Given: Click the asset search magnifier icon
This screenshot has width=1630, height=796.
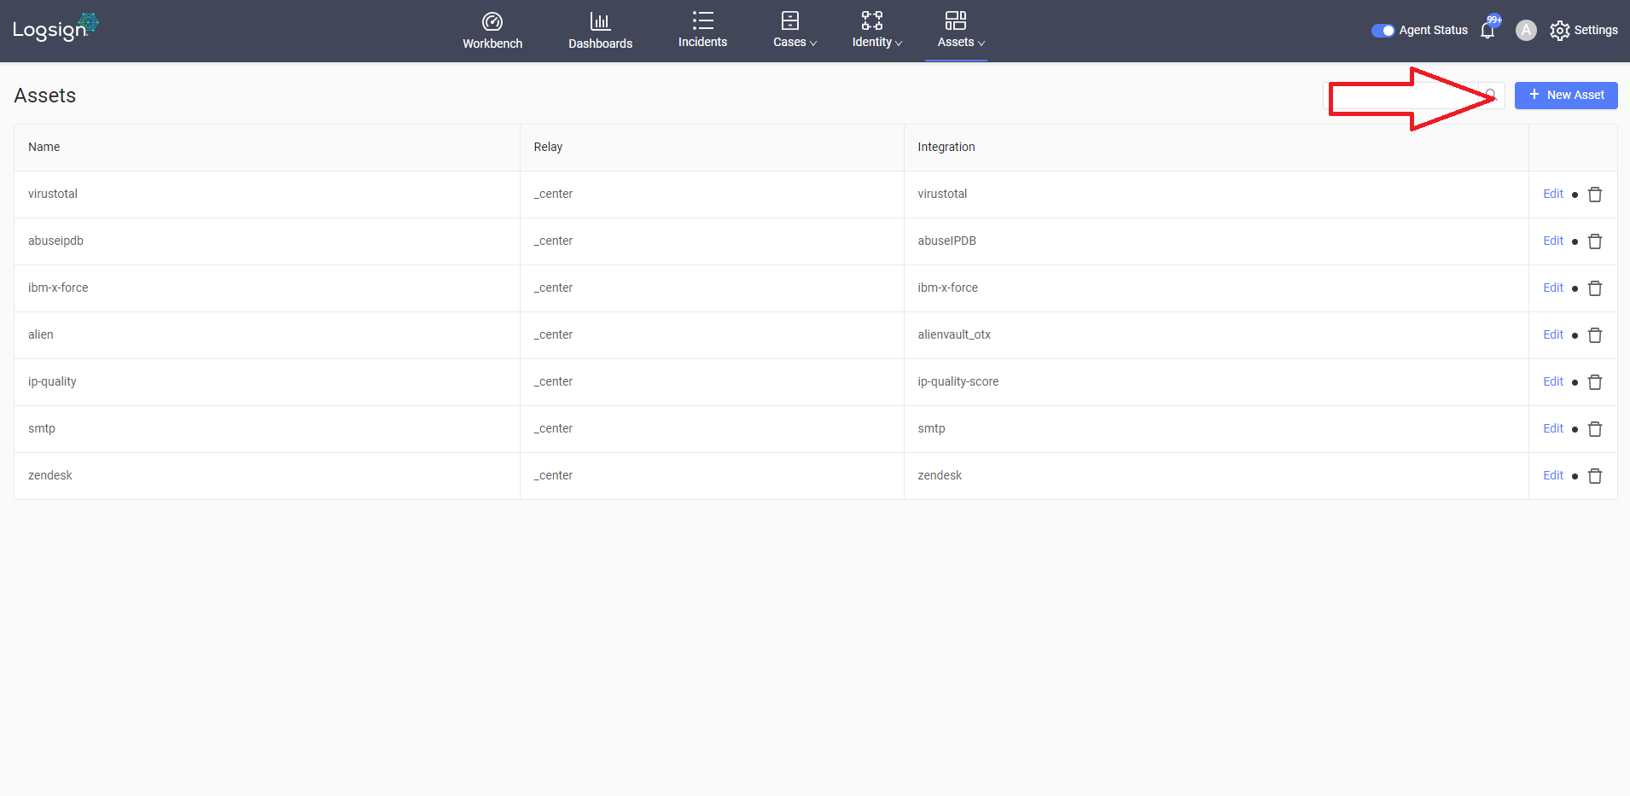Looking at the screenshot, I should point(1490,95).
